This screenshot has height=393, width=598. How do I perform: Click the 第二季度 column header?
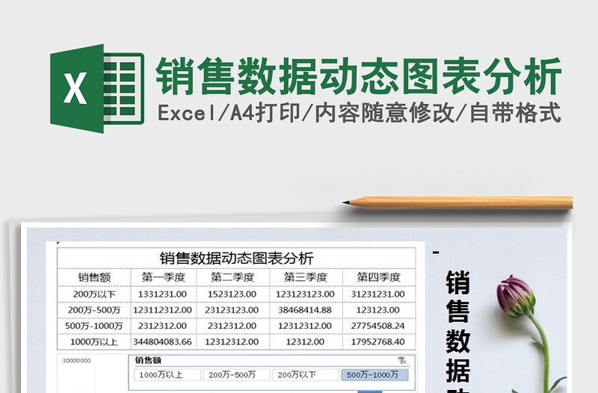pos(232,277)
